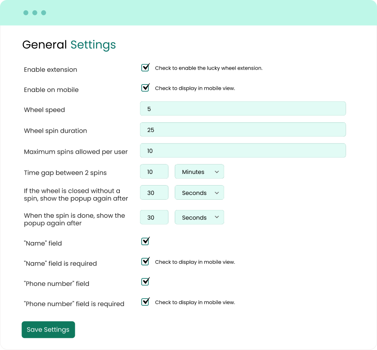Select the Maximum spins allowed per user field

(x=243, y=151)
